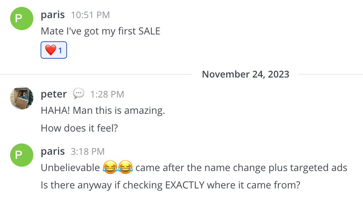Click the November 24, 2023 date divider

tap(245, 74)
